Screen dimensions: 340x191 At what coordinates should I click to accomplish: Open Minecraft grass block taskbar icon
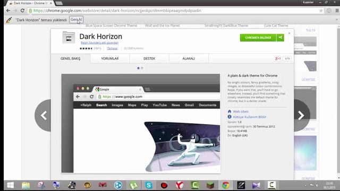click(x=210, y=185)
